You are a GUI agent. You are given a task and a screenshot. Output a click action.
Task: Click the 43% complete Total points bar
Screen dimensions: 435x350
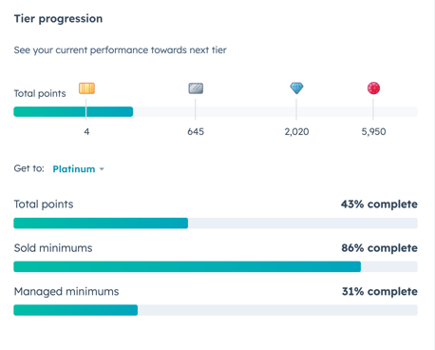coord(216,224)
